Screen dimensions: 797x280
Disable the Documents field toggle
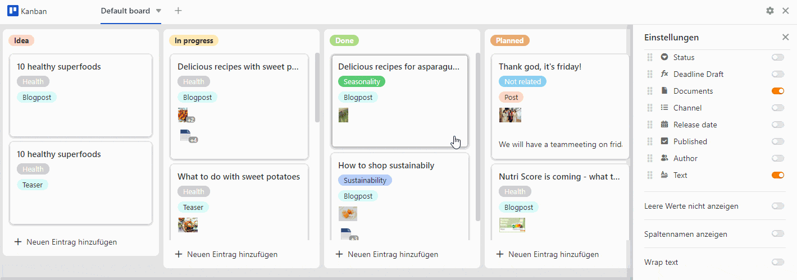click(777, 91)
